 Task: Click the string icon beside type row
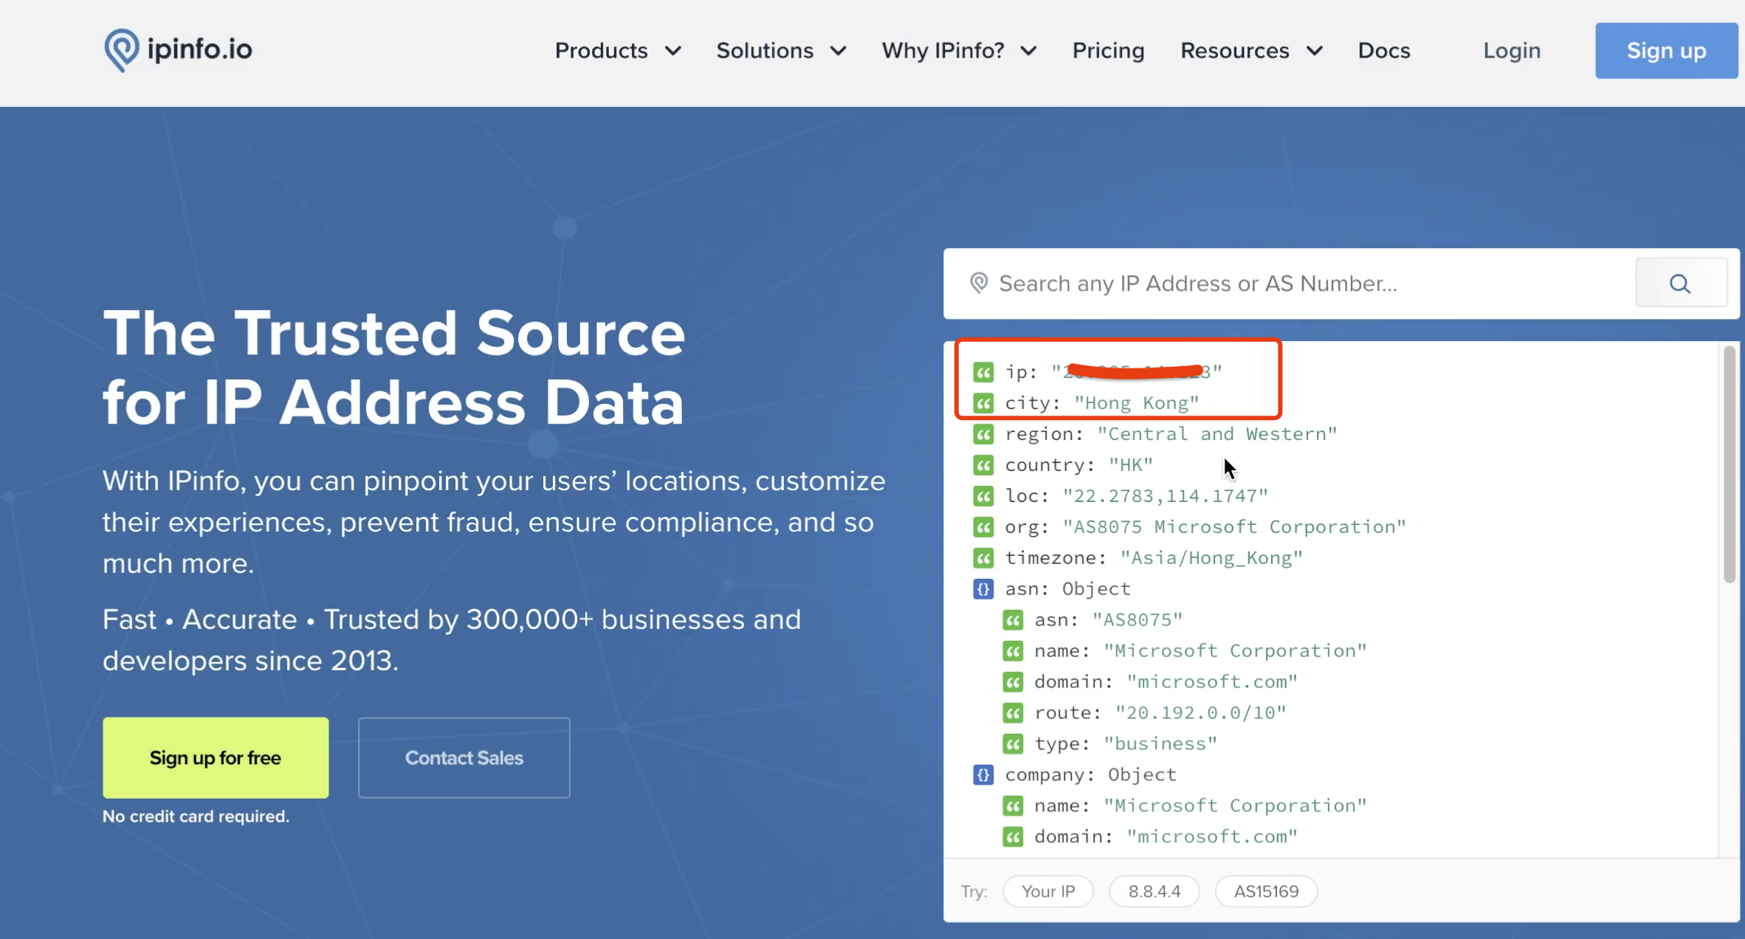pos(1013,744)
